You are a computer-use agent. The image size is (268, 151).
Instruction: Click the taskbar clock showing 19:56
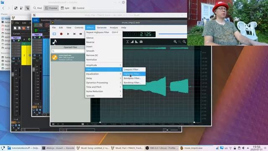pyautogui.click(x=256, y=148)
